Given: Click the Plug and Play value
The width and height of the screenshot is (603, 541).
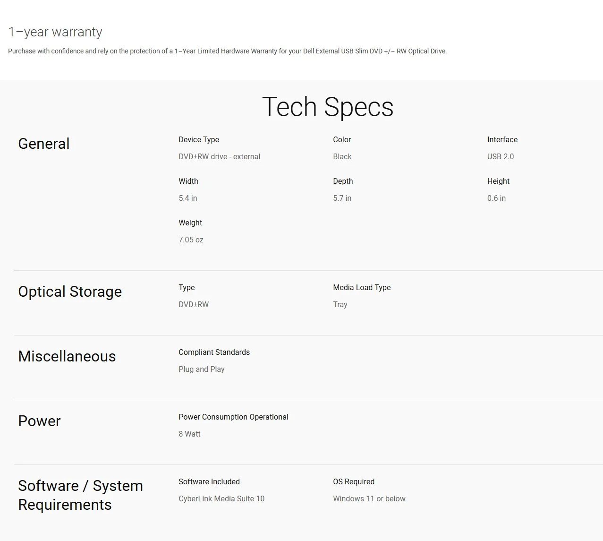Looking at the screenshot, I should coord(202,369).
